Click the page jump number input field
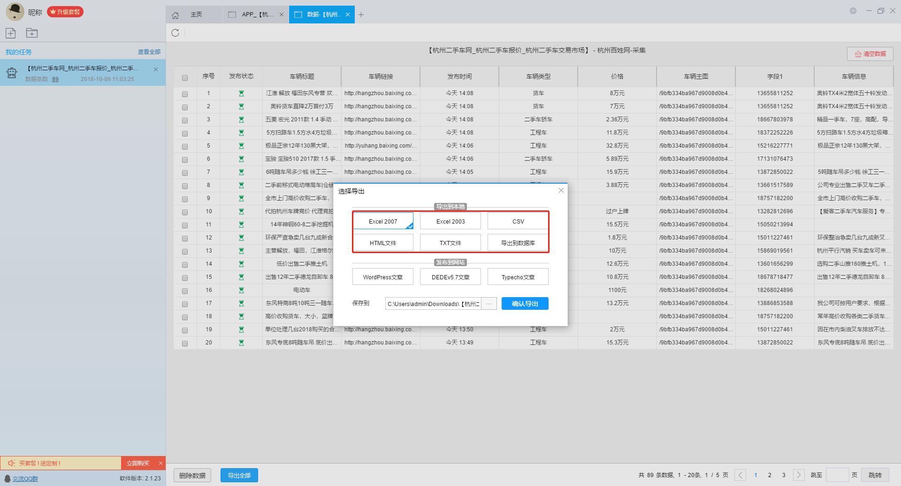The image size is (901, 486). click(x=837, y=475)
